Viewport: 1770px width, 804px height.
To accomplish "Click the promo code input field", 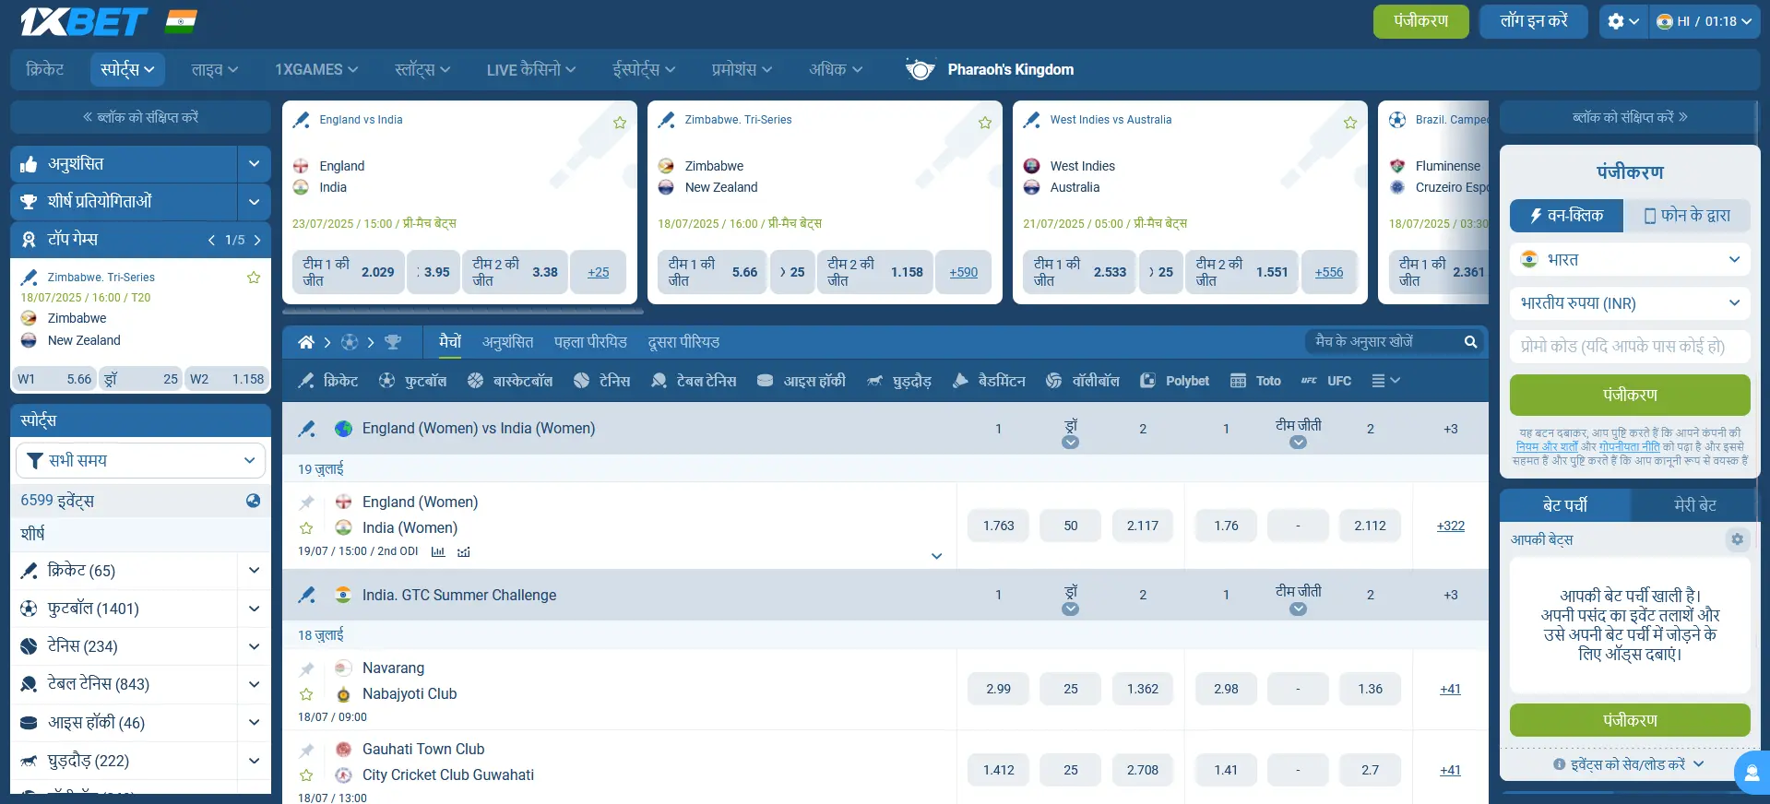I will click(1630, 347).
